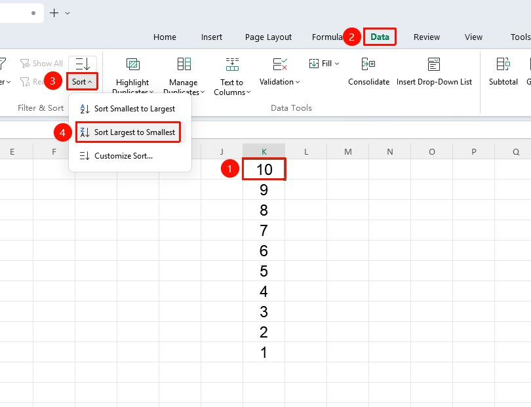Select cell containing 5

[x=264, y=271]
